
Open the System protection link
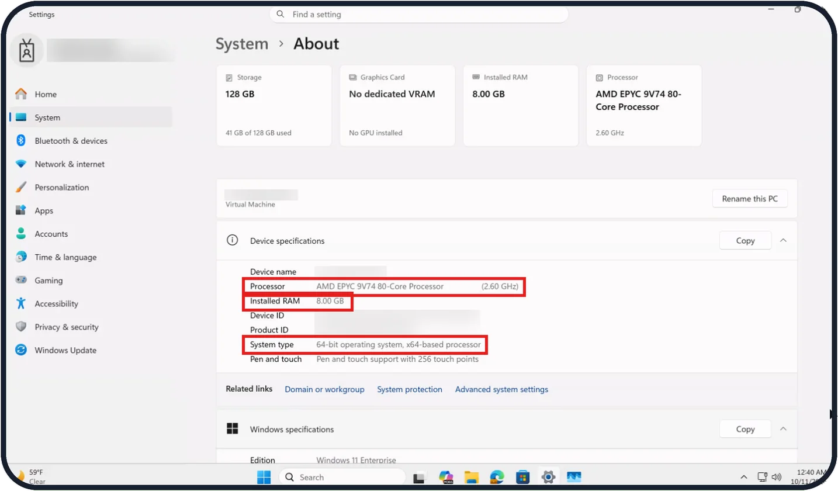[410, 389]
